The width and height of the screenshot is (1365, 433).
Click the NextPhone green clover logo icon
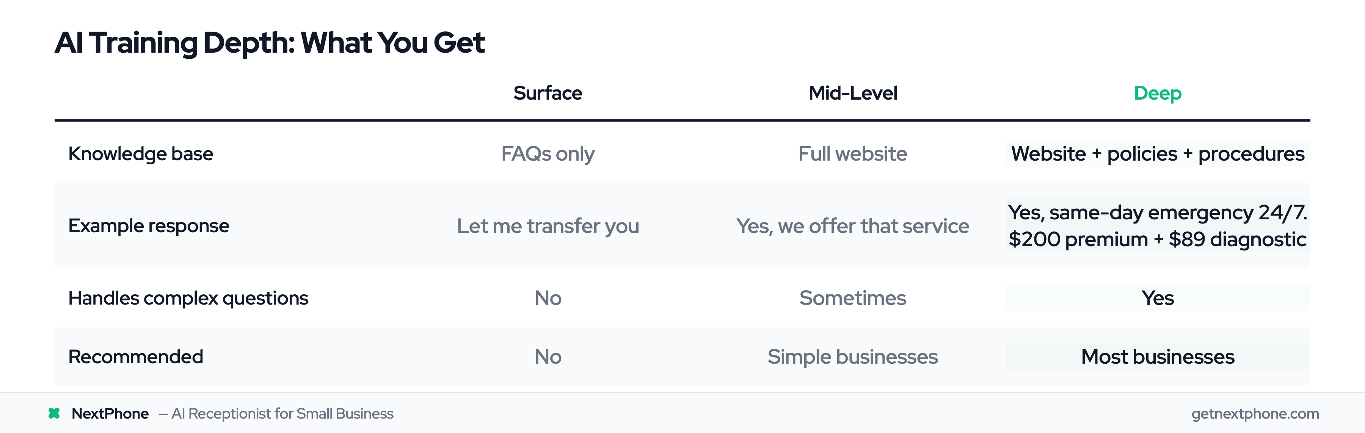point(54,413)
